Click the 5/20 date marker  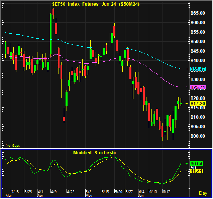[118, 191]
